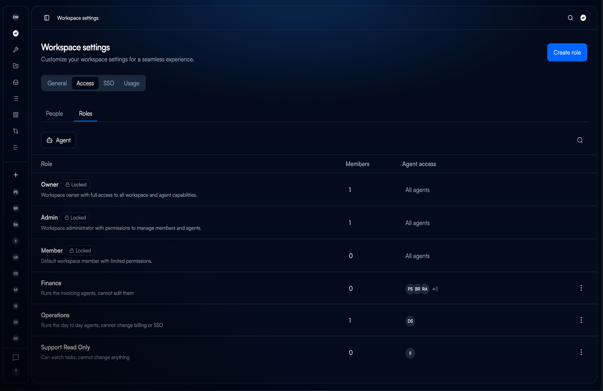Search roles using the table magnifier icon

580,140
